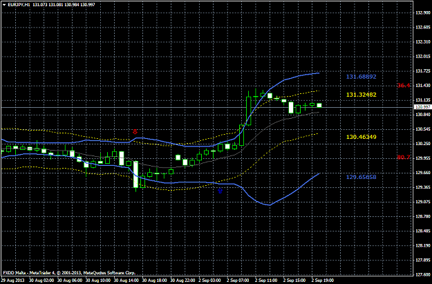This screenshot has width=432, height=284.
Task: Click the 30 Aug 22:00 time label
Action: (182, 281)
